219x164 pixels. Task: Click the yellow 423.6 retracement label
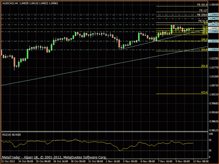[x=204, y=92]
